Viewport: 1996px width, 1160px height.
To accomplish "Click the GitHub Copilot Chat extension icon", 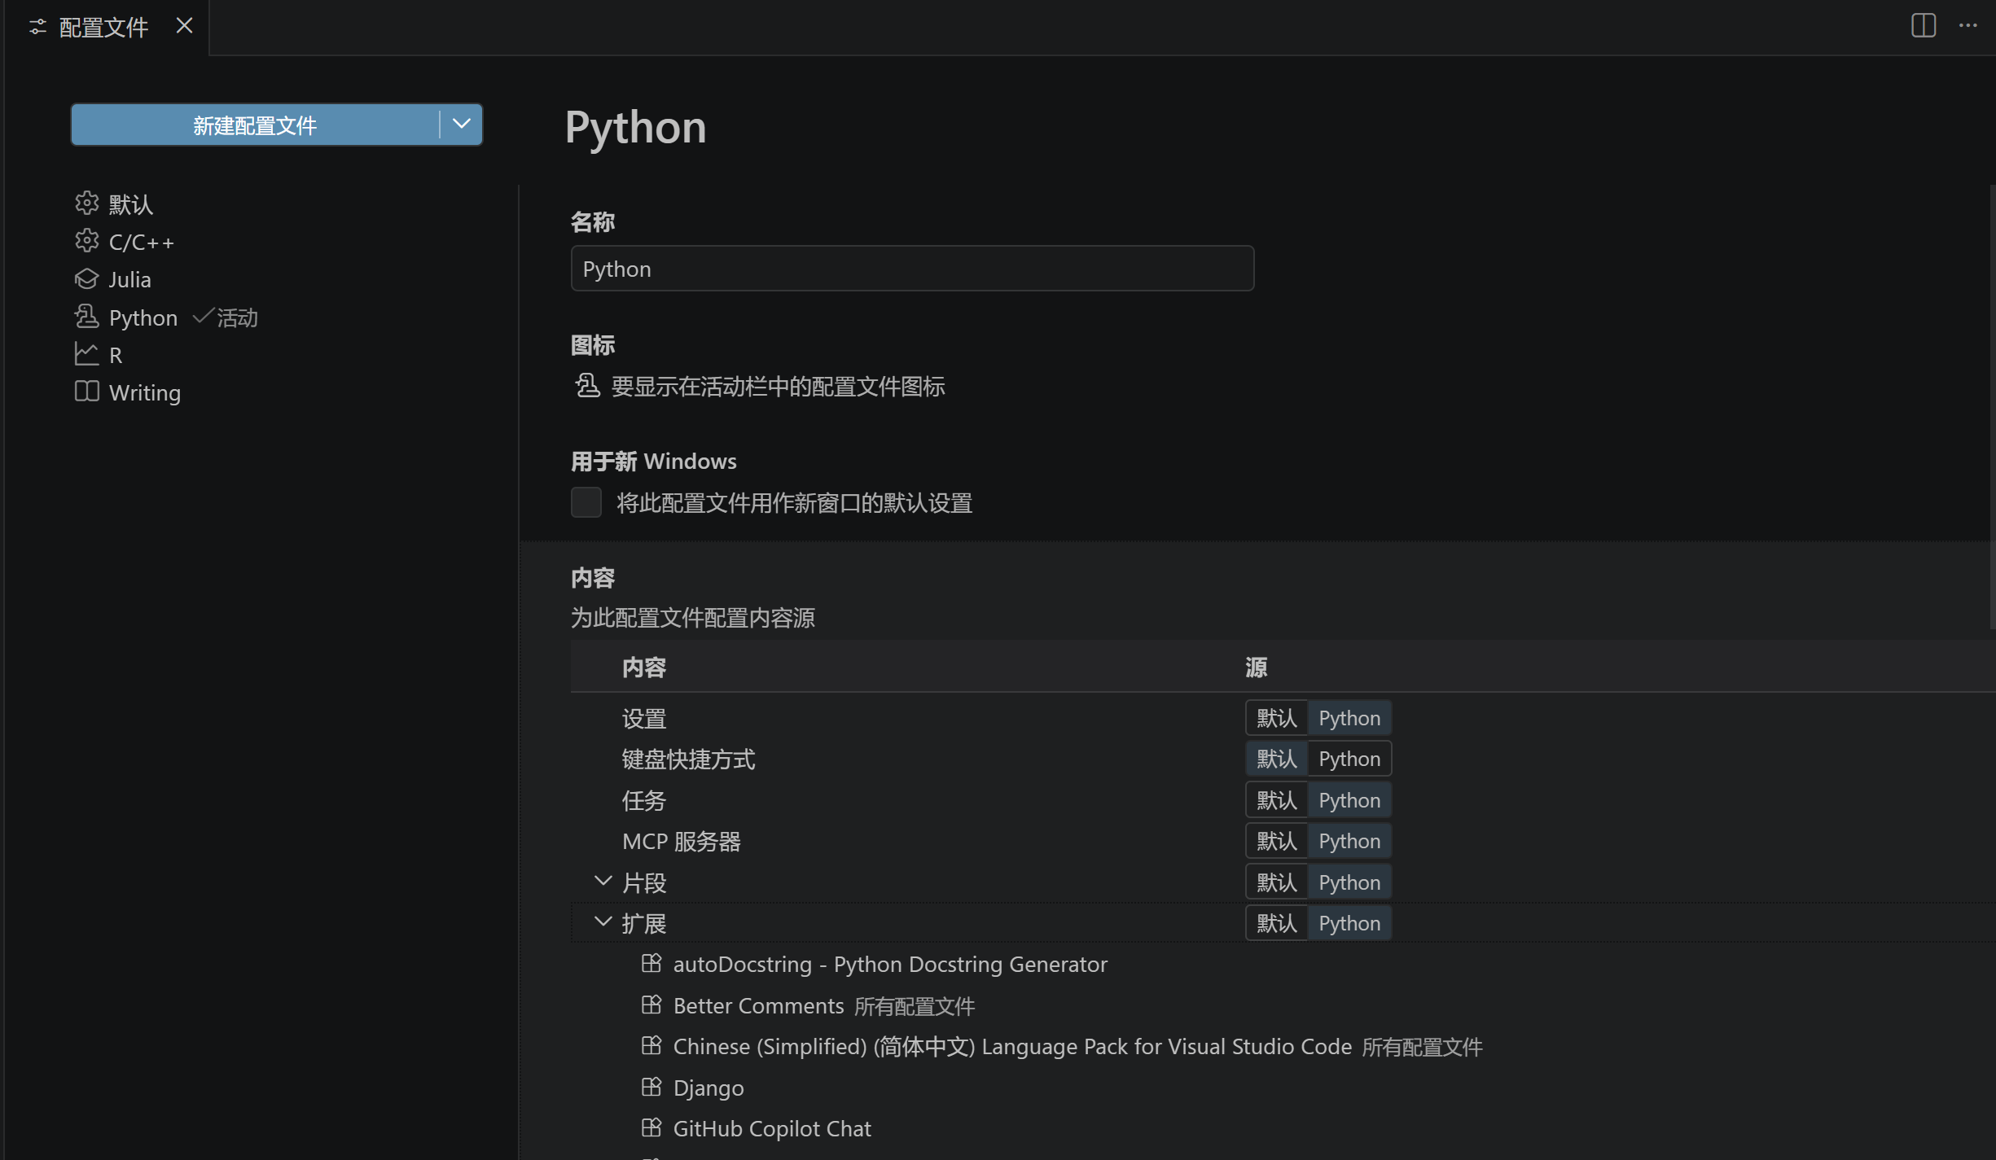I will [651, 1127].
